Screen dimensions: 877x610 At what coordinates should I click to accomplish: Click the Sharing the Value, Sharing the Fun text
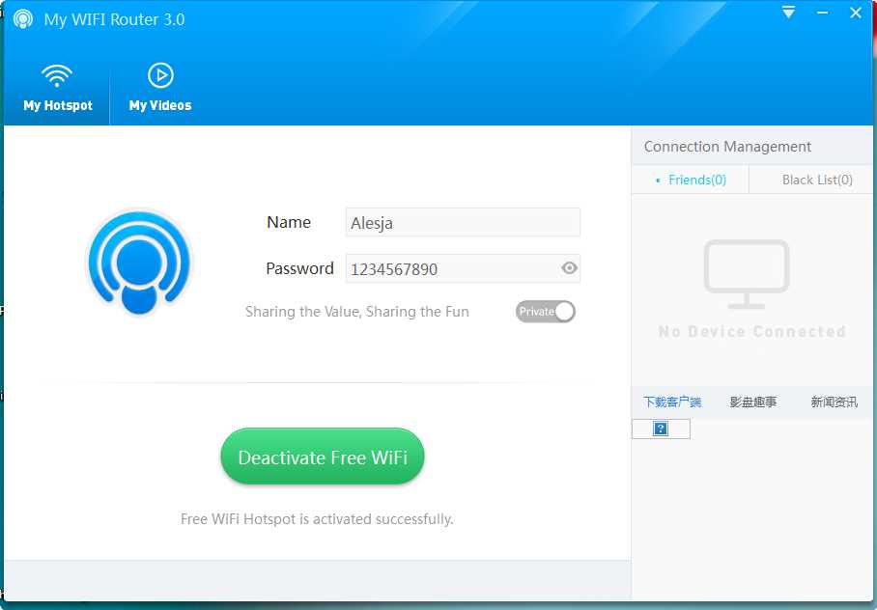[356, 312]
